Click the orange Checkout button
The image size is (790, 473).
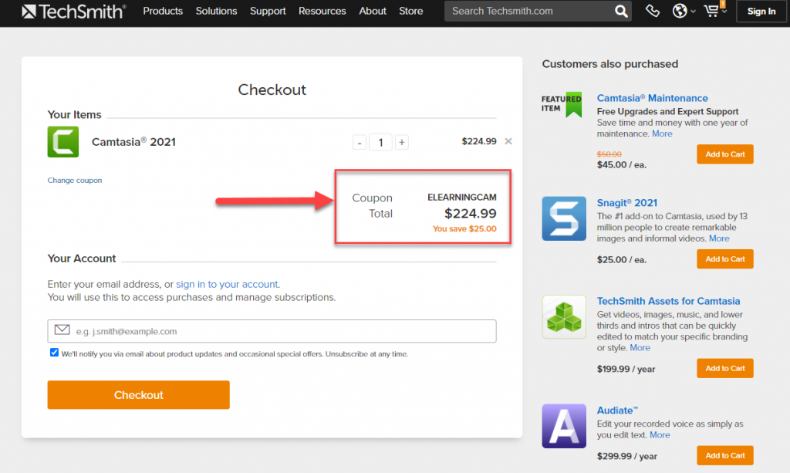pos(139,395)
